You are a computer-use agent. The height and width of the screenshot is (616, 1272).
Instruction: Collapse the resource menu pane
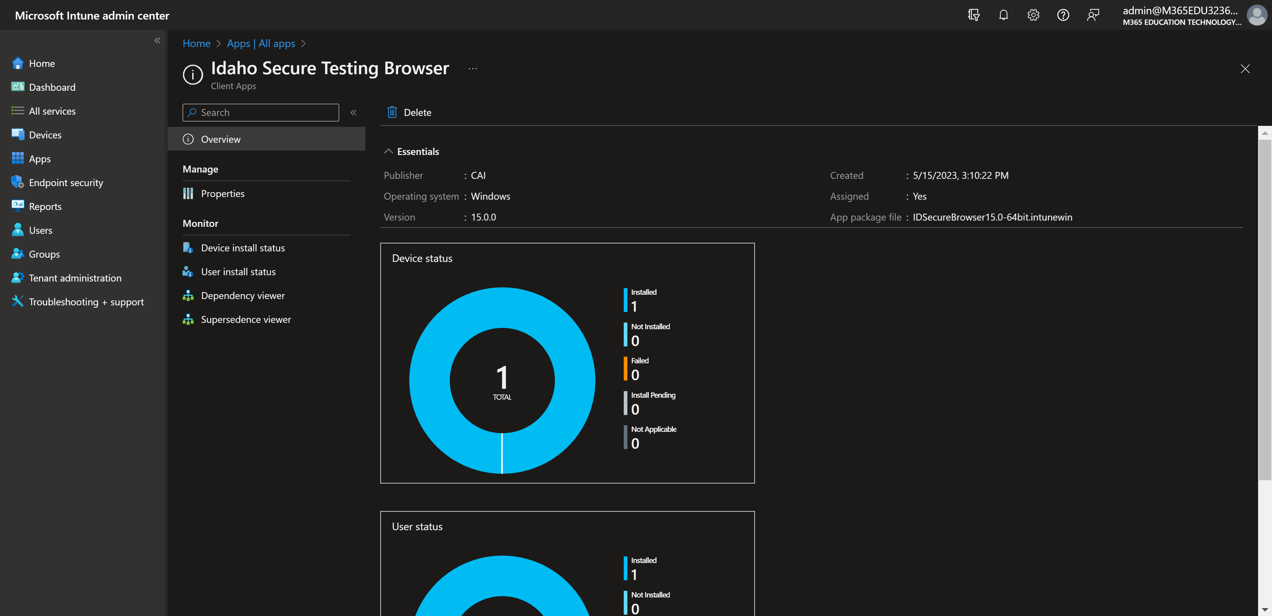tap(353, 113)
